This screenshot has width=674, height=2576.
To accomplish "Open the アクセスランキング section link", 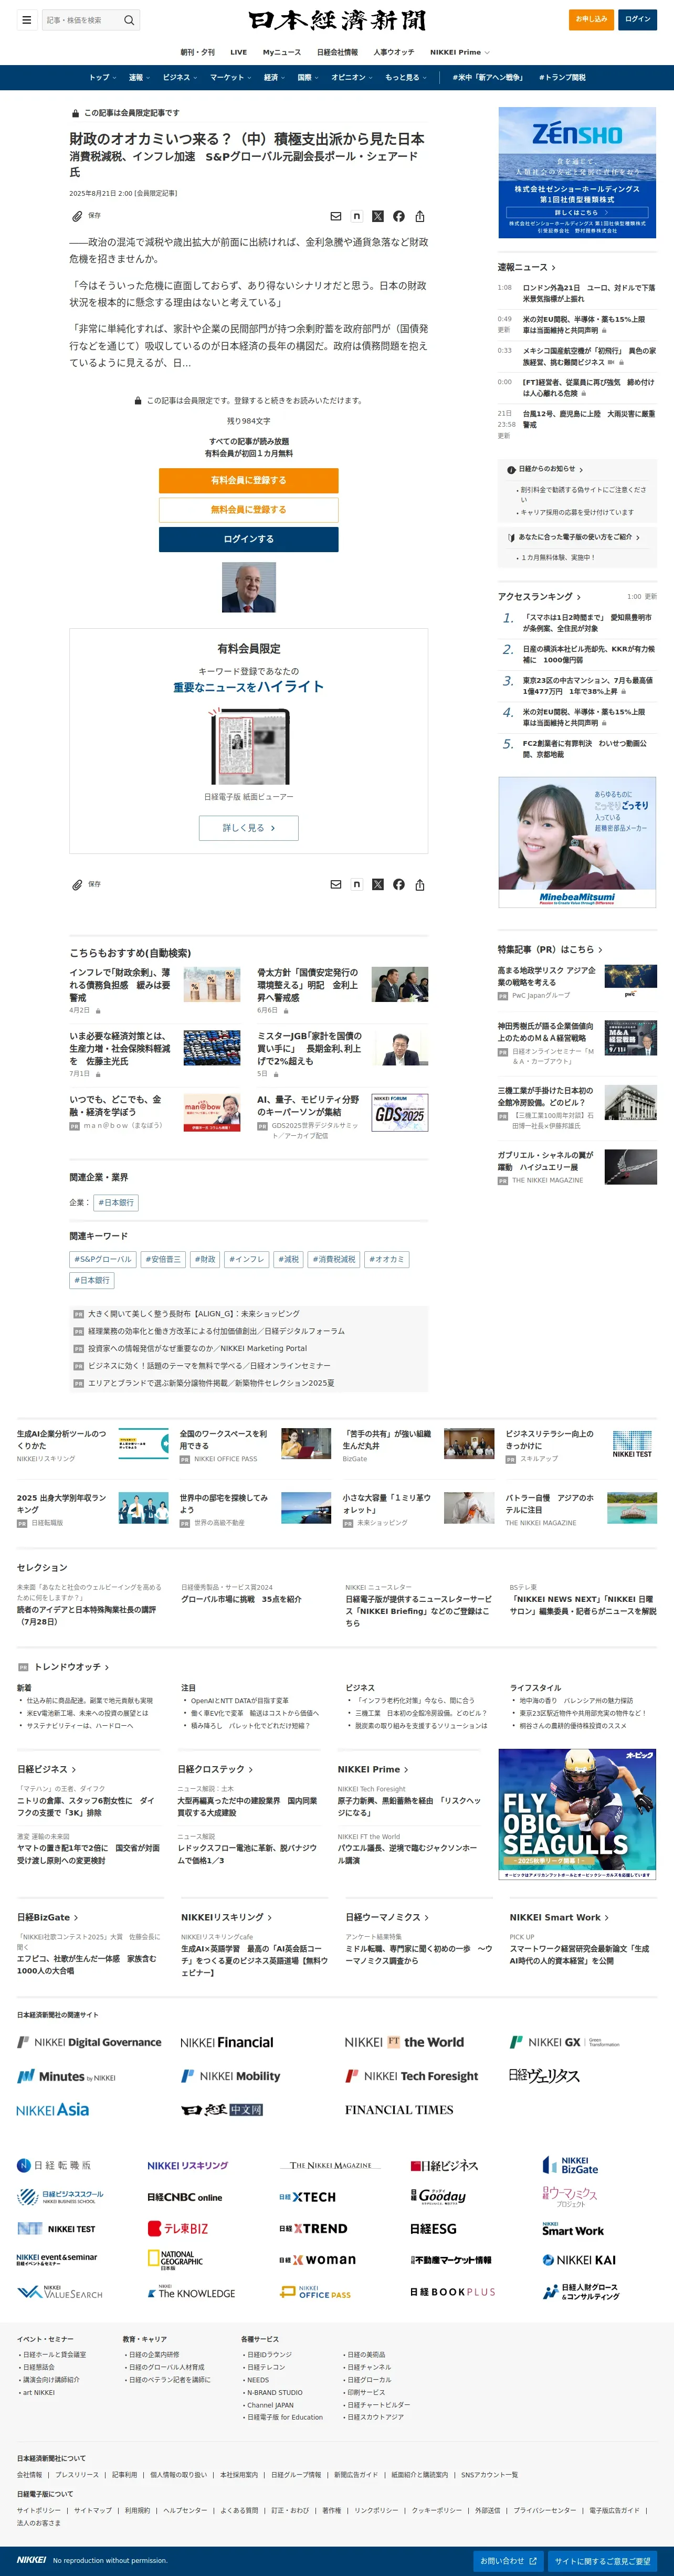I will pyautogui.click(x=540, y=596).
